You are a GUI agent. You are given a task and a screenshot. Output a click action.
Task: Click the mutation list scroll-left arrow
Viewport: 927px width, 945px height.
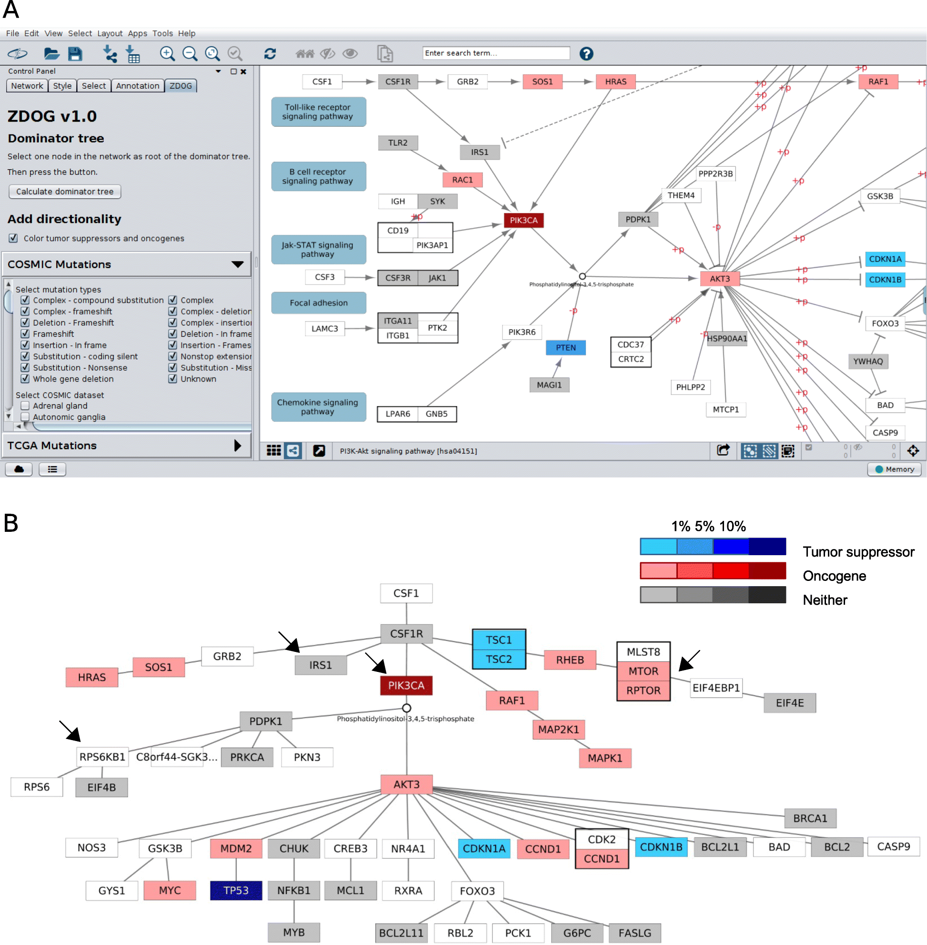tap(18, 426)
